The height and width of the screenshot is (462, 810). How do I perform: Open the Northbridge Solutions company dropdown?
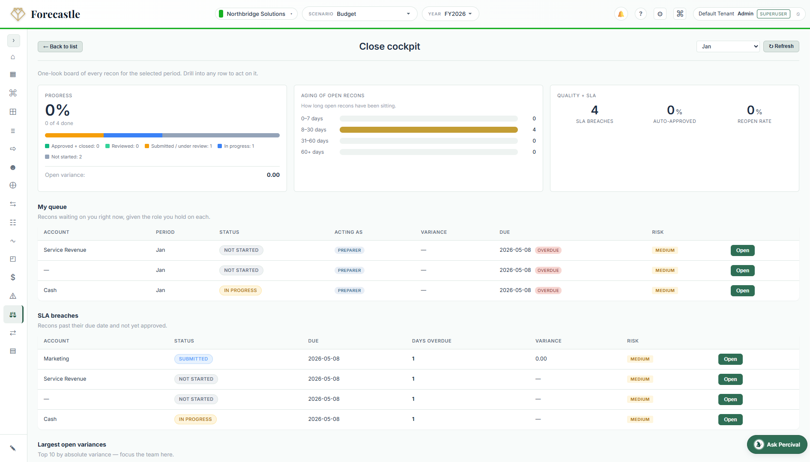pos(256,14)
